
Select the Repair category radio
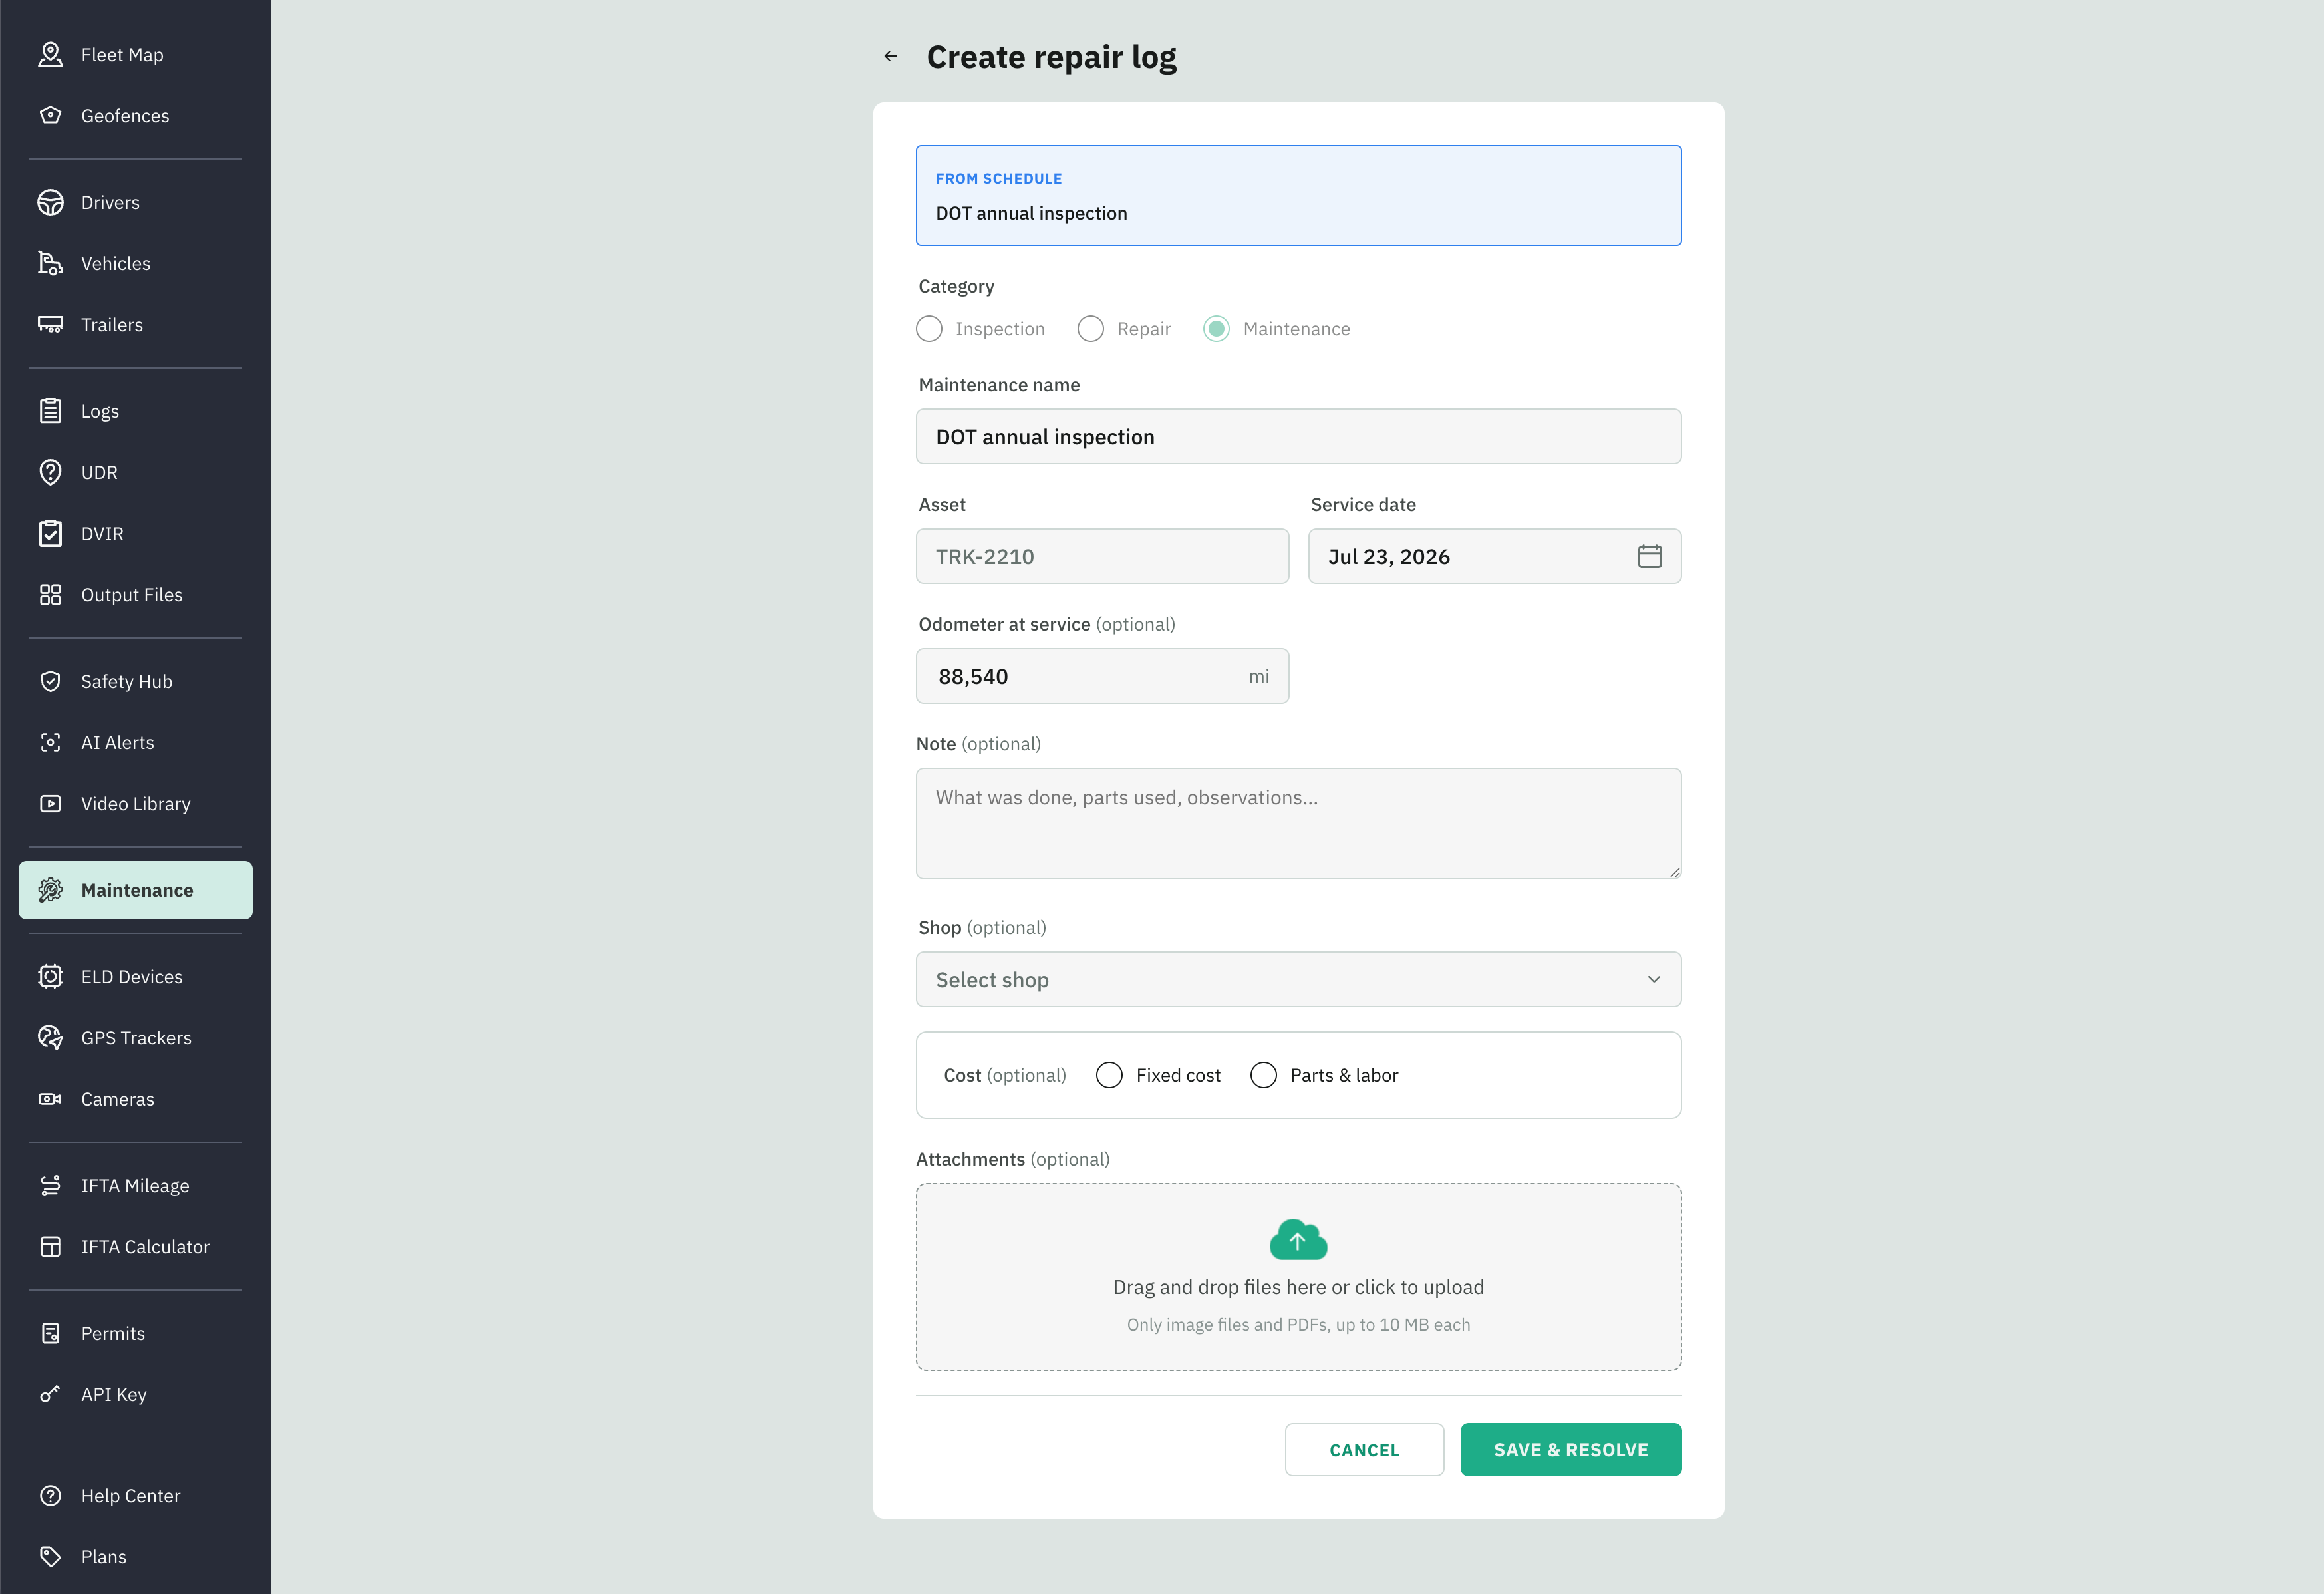click(1090, 329)
